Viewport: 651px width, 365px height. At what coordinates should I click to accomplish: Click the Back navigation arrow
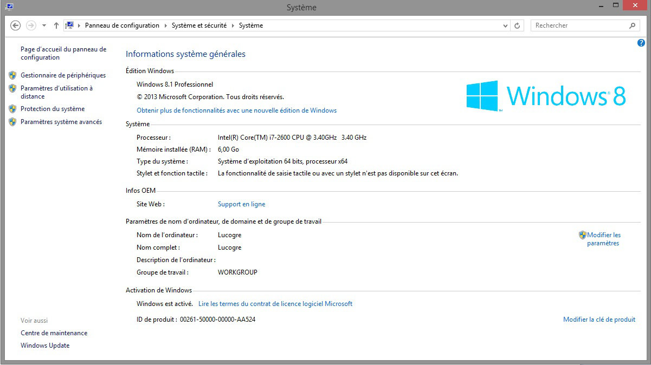(15, 25)
